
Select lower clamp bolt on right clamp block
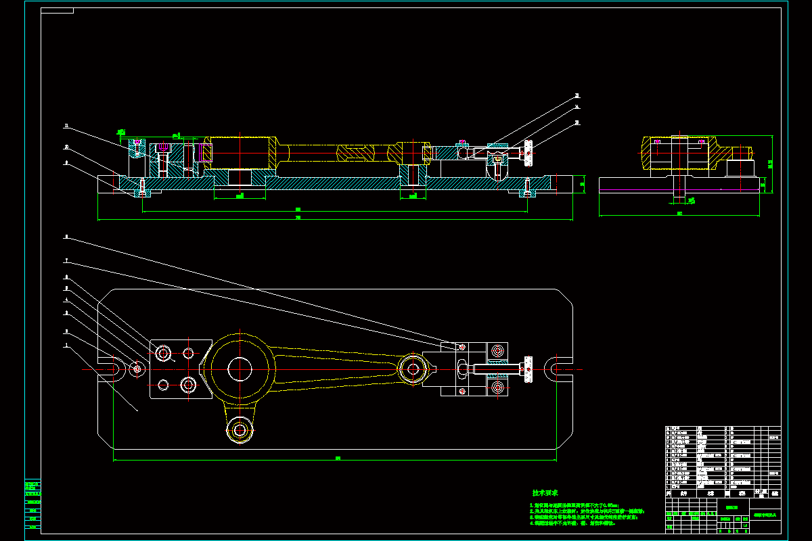498,387
